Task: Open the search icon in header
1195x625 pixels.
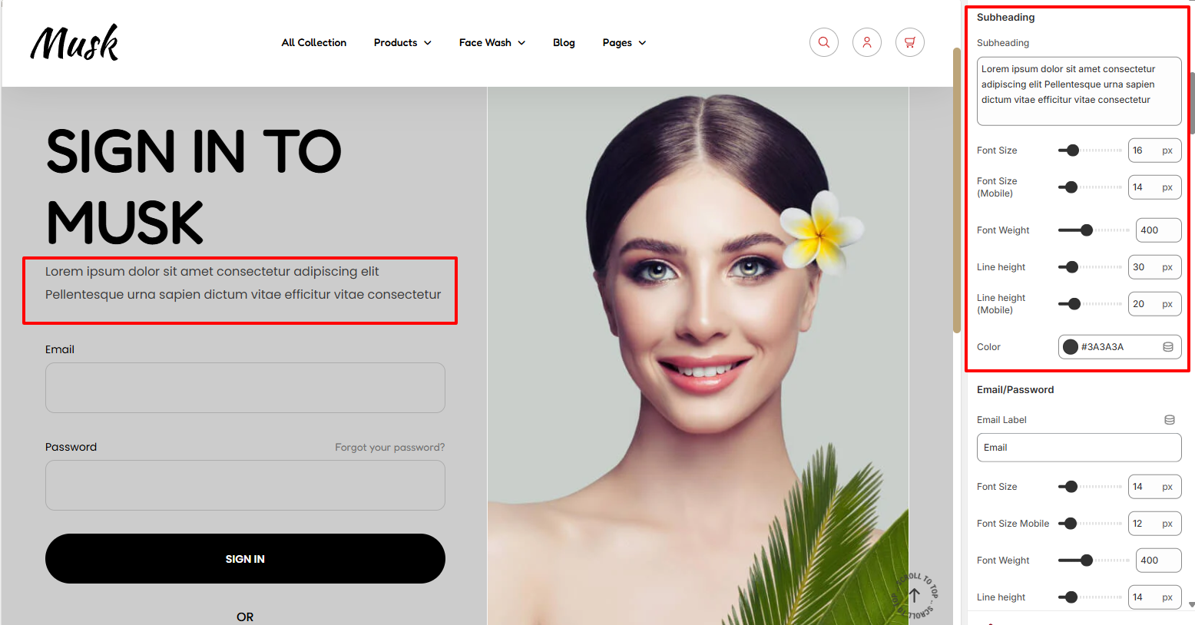Action: click(824, 42)
